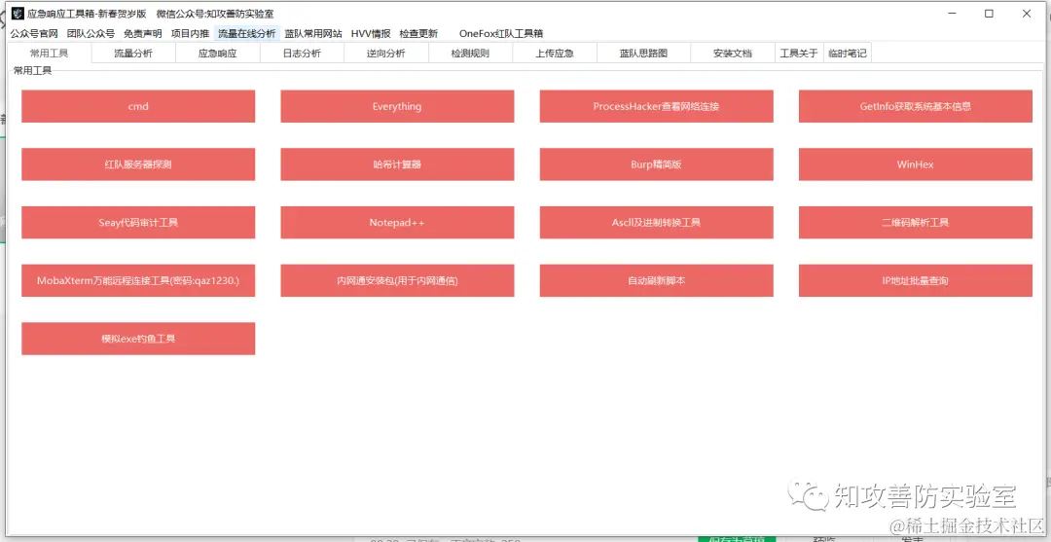Click 内网通安装包 button
The height and width of the screenshot is (542, 1051).
(397, 280)
